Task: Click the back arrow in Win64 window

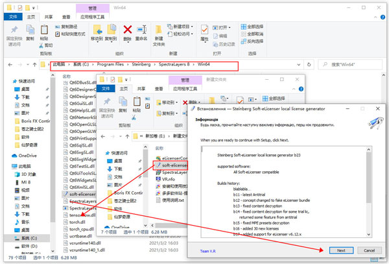Action: tap(10, 65)
